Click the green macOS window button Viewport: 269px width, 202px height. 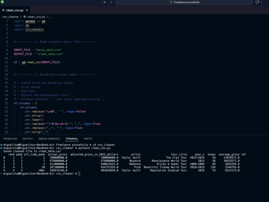click(x=2, y=2)
